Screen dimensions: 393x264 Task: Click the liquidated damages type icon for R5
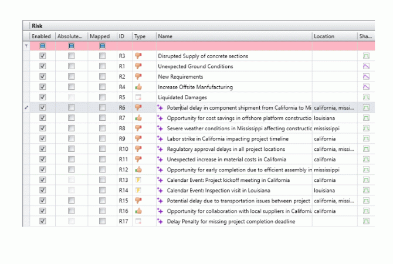(138, 97)
